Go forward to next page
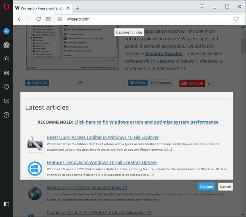246x217 pixels. point(28,19)
